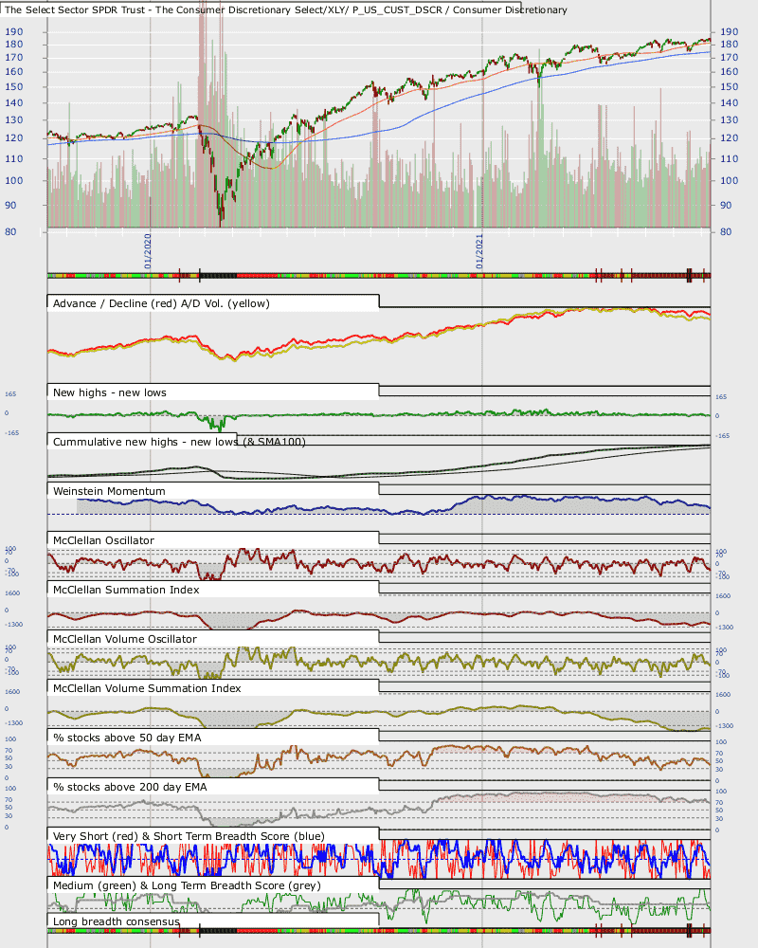Click the 'Weinstein Momentum' panel label
This screenshot has width=758, height=948.
point(109,491)
